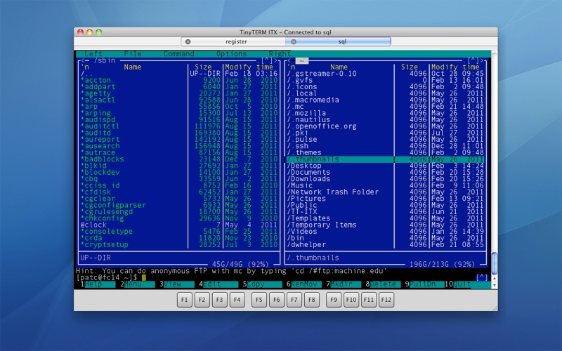The image size is (562, 351).
Task: Click the F11 function key button
Action: coord(368,300)
